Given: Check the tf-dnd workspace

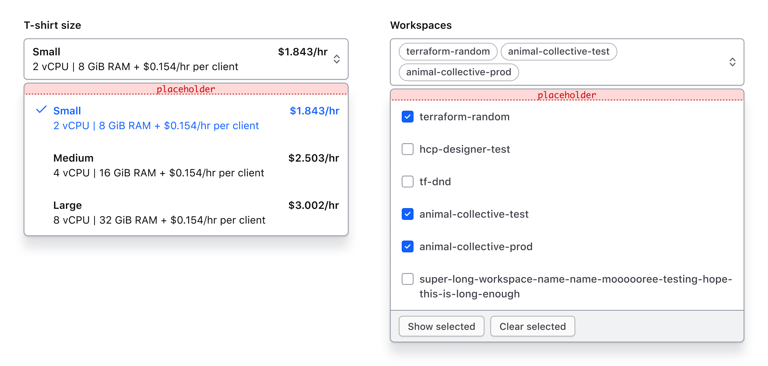Looking at the screenshot, I should coord(407,182).
